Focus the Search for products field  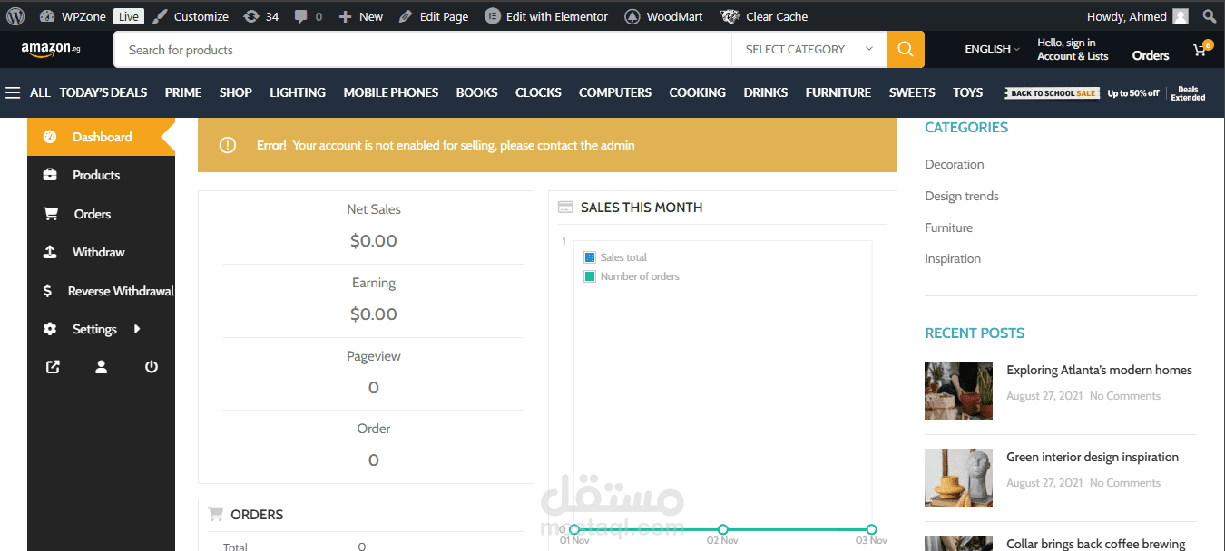point(423,50)
